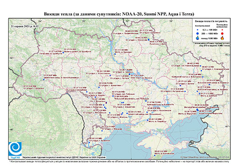This screenshot has height=168, width=238.
Task: Click the blue flame icon in legend
Action: pyautogui.click(x=198, y=38)
